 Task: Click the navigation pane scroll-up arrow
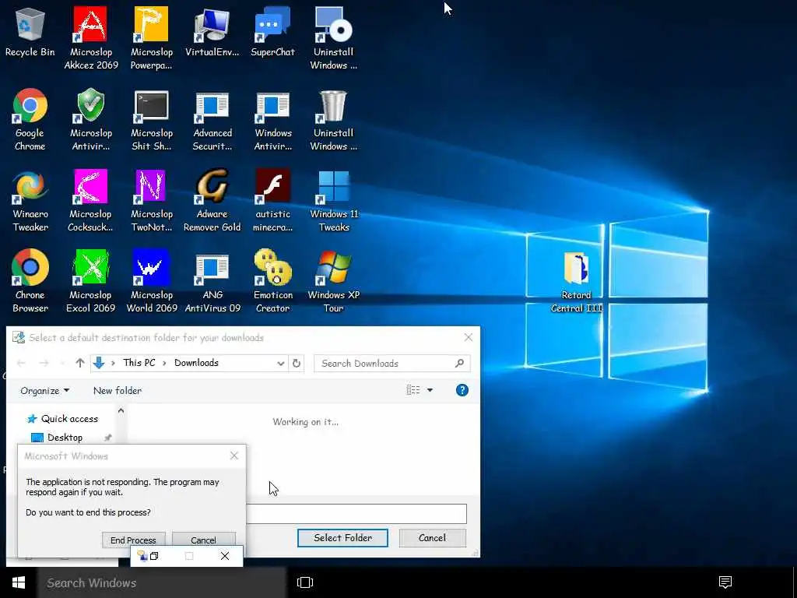(121, 410)
